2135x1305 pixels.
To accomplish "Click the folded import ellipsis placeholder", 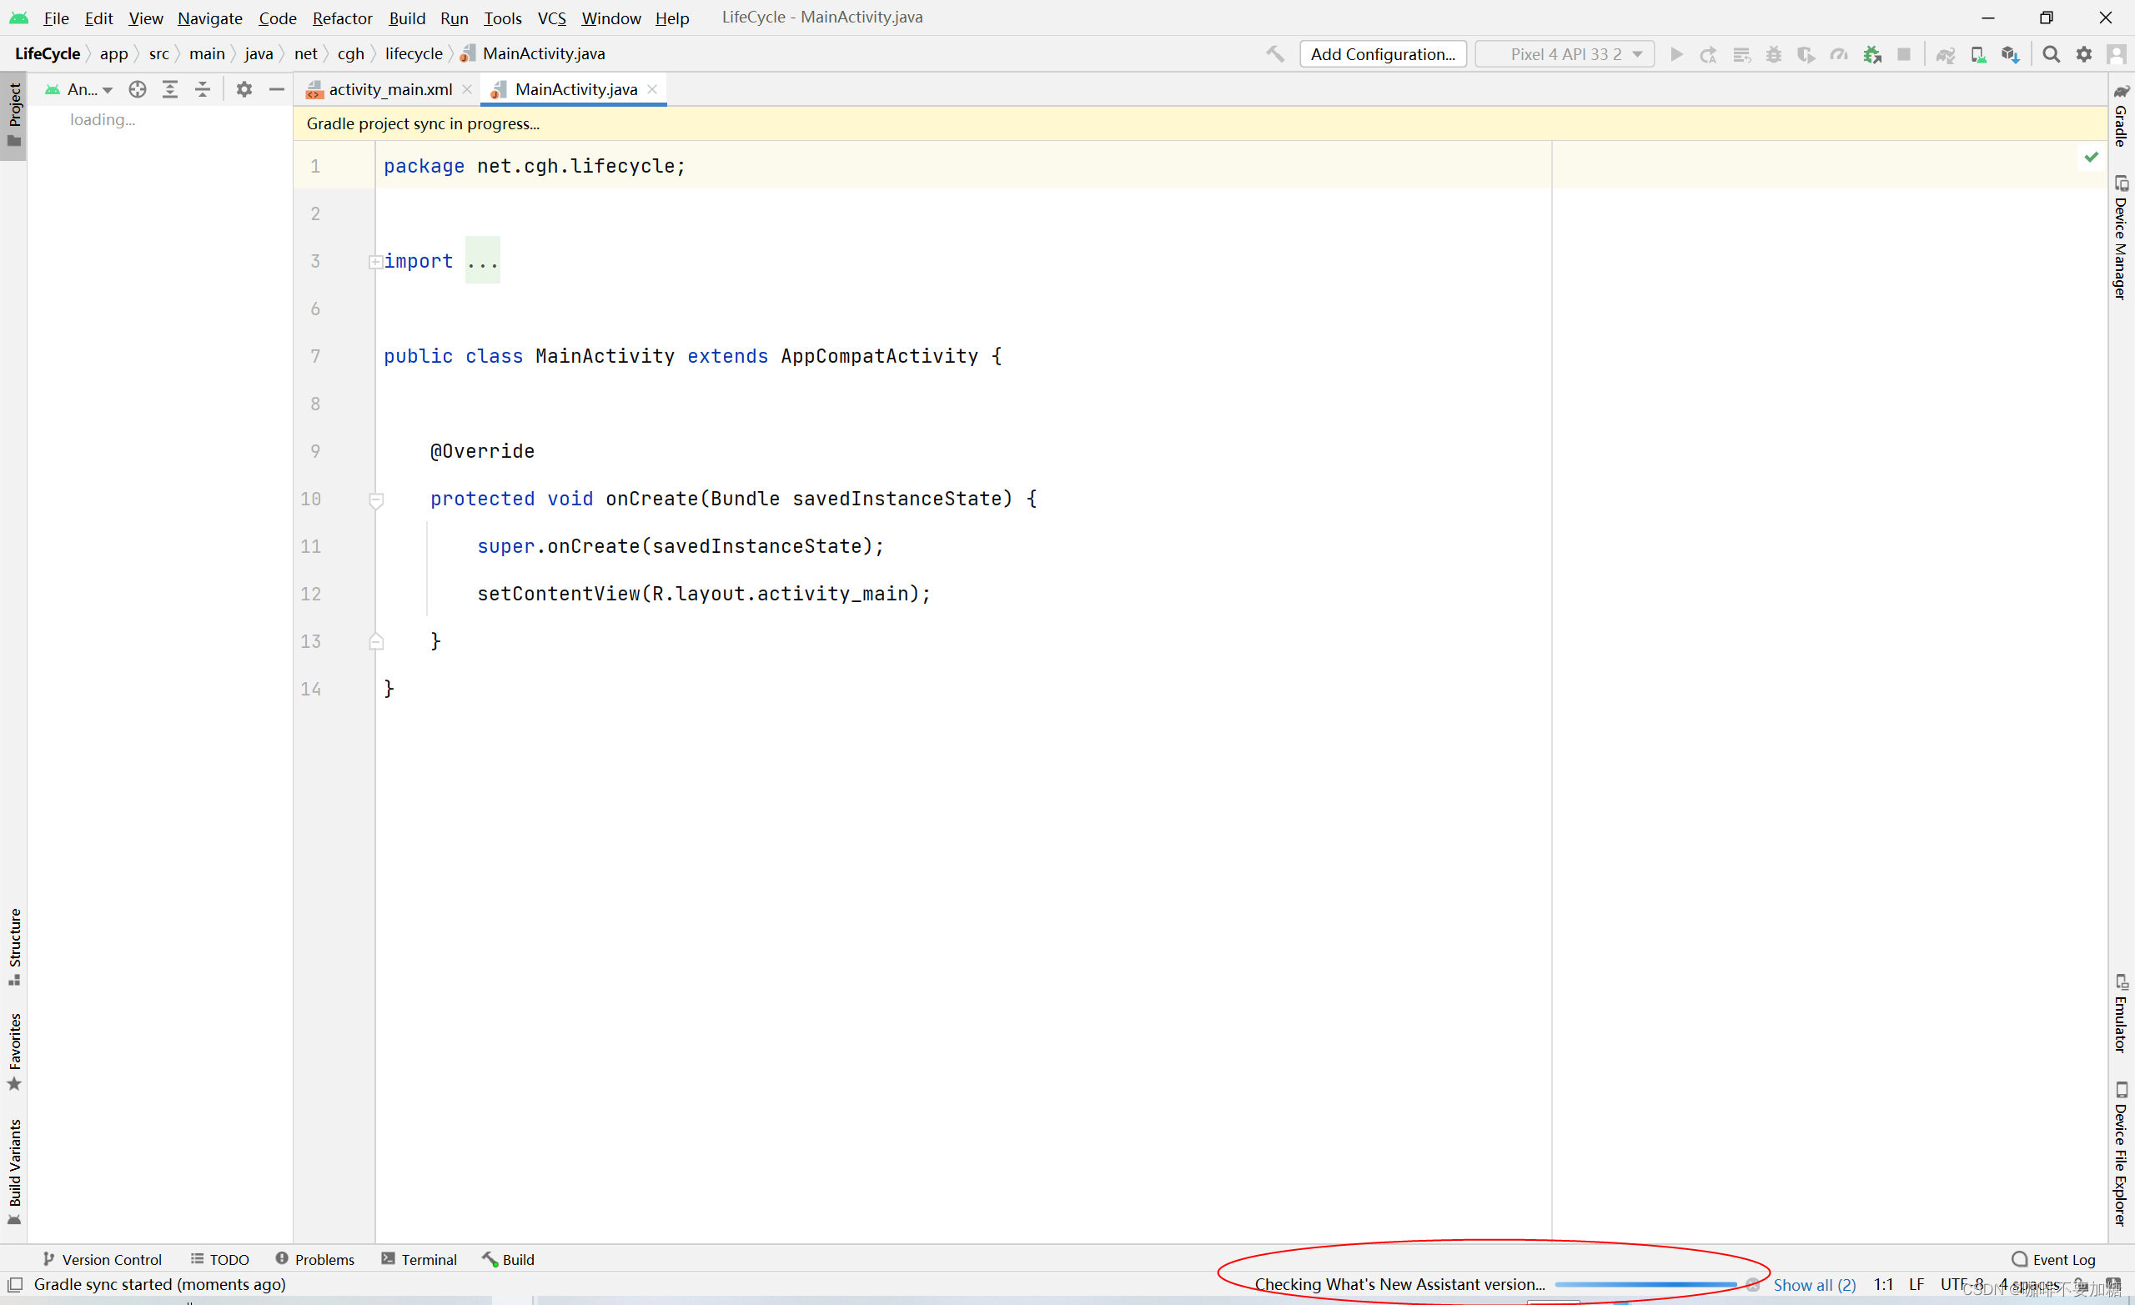I will click(483, 261).
